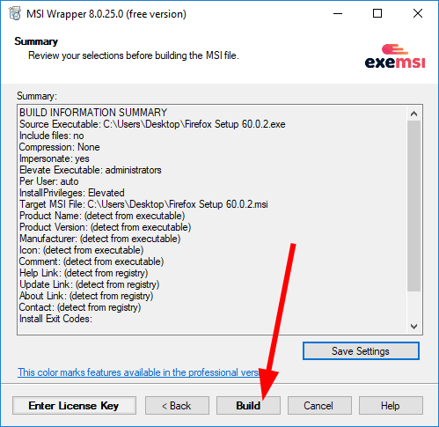Click the 'Compression: None' line

click(x=60, y=147)
